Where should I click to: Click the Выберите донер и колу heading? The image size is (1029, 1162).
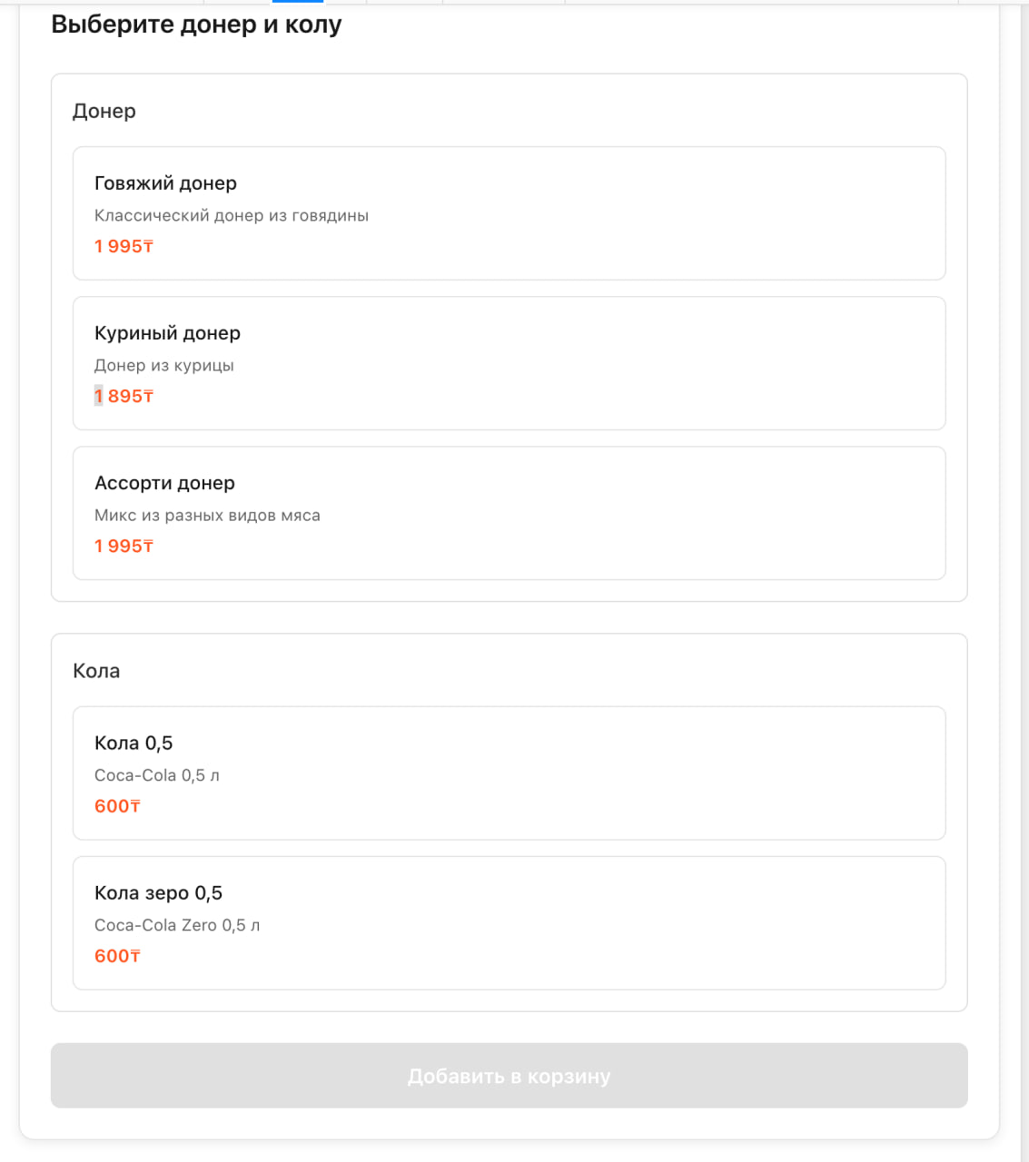click(196, 25)
